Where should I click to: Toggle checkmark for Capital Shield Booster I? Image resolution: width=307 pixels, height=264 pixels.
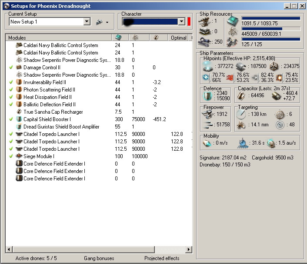(11, 119)
